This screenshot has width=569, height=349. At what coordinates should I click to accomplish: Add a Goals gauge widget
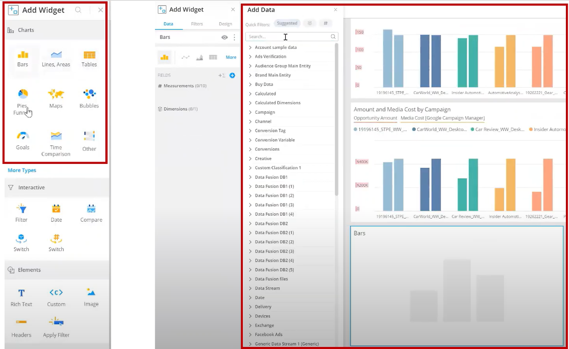[23, 140]
